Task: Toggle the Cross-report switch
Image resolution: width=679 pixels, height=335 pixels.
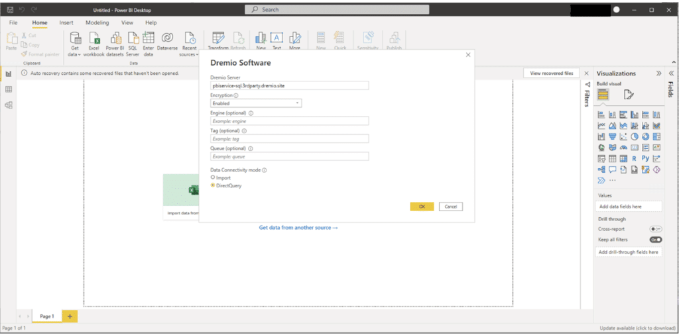Action: point(656,229)
